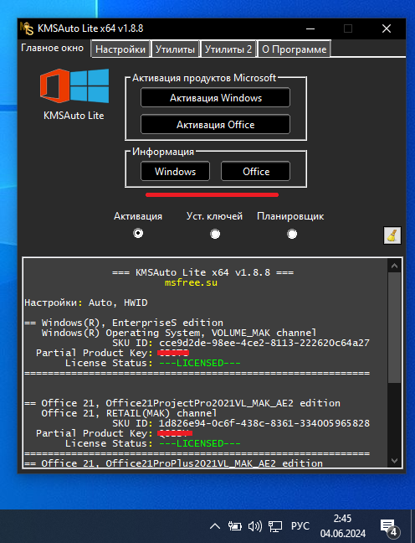
Task: Click the Windows information button
Action: pyautogui.click(x=176, y=171)
